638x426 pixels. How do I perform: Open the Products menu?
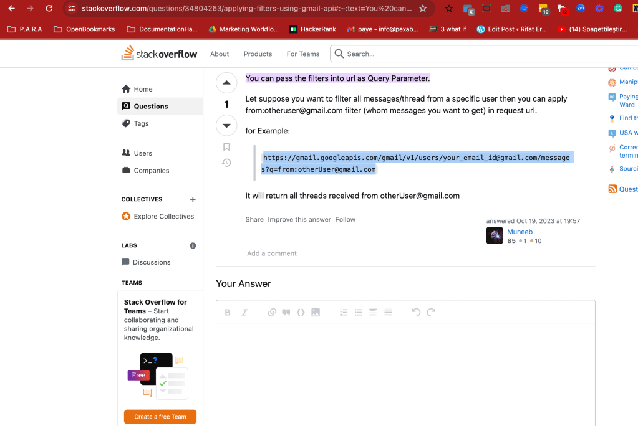(258, 54)
